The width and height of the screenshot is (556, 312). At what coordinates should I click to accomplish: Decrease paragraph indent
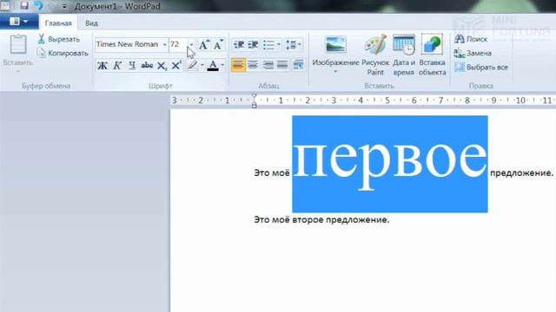[x=239, y=45]
